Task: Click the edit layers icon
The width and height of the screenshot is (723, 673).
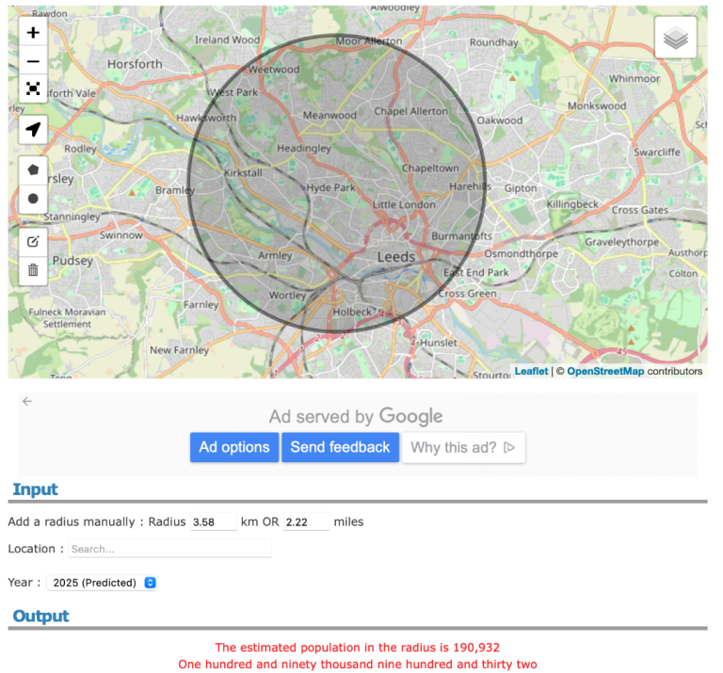Action: (33, 242)
